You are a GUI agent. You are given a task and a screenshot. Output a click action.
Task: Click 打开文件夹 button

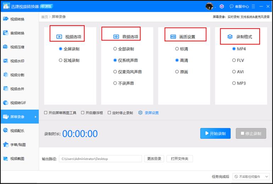click(179, 158)
